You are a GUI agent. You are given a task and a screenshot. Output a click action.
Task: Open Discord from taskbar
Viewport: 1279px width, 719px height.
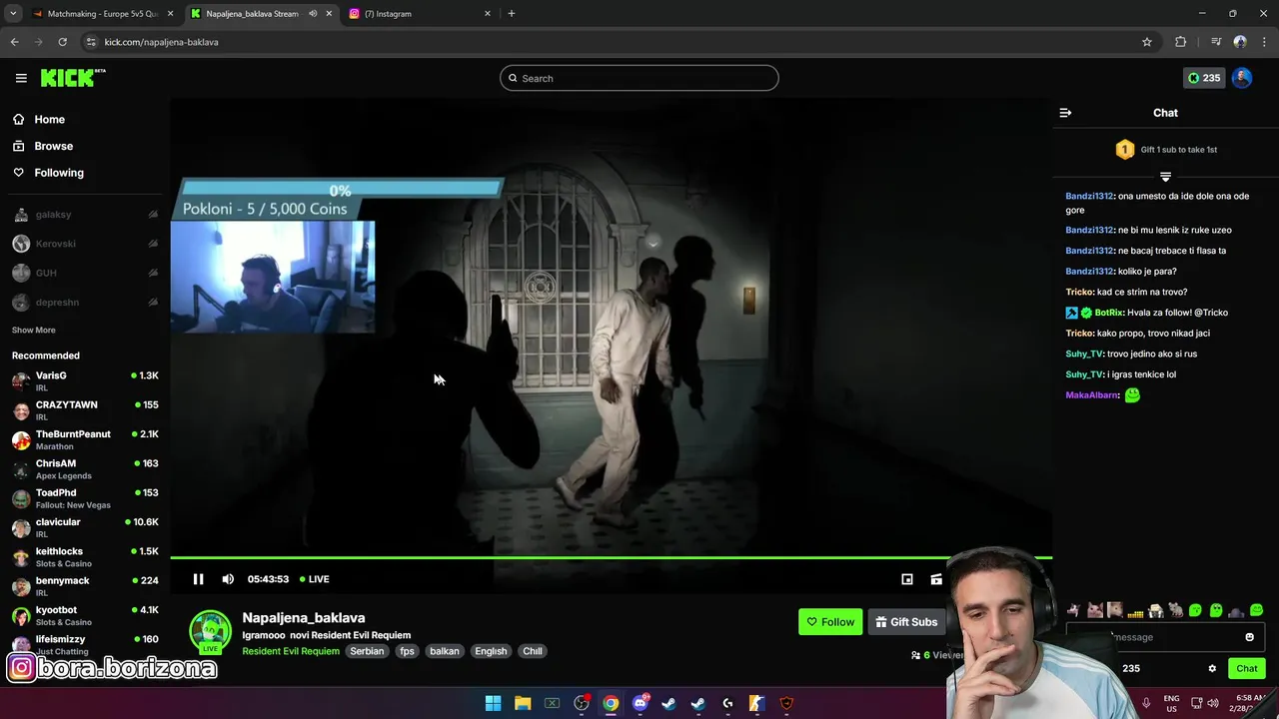639,703
